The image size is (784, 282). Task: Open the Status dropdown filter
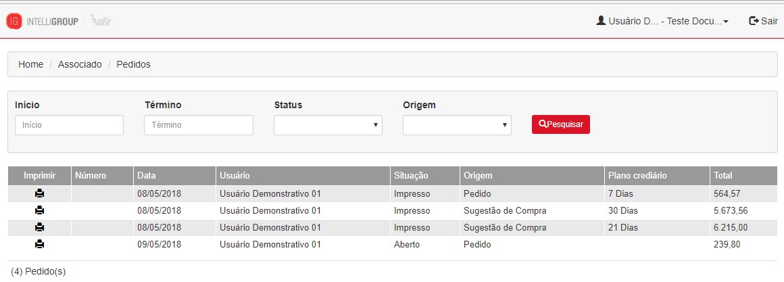pos(328,125)
